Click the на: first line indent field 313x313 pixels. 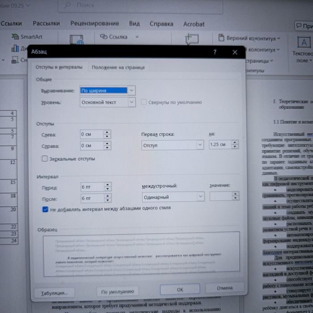click(x=220, y=144)
